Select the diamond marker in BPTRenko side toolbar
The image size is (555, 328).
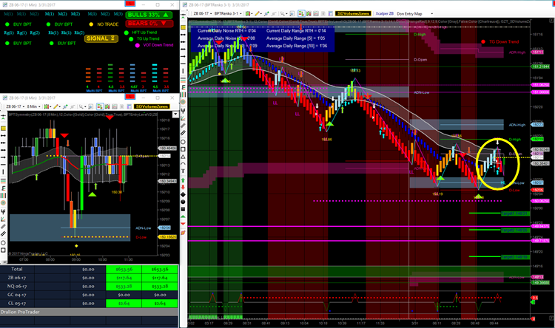[183, 194]
